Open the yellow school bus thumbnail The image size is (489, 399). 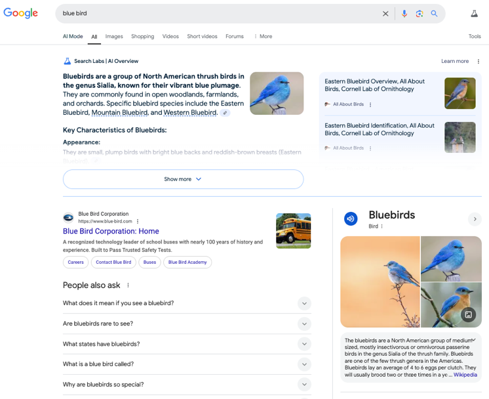(x=294, y=231)
